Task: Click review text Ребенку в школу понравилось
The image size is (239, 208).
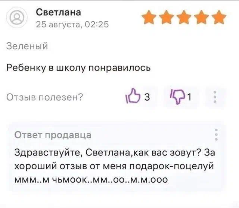Action: click(78, 68)
